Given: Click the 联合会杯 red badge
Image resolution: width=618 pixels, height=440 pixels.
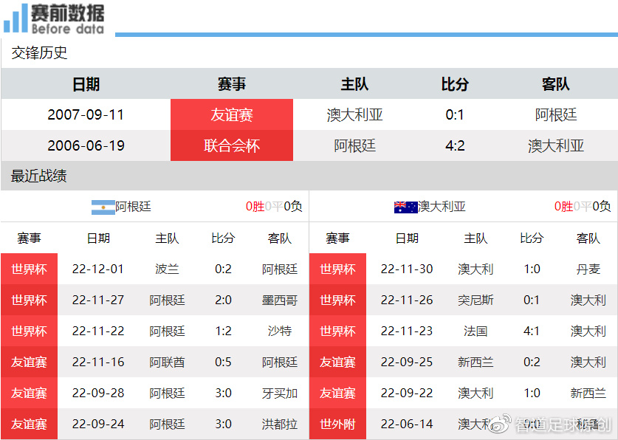Looking at the screenshot, I should tap(232, 145).
